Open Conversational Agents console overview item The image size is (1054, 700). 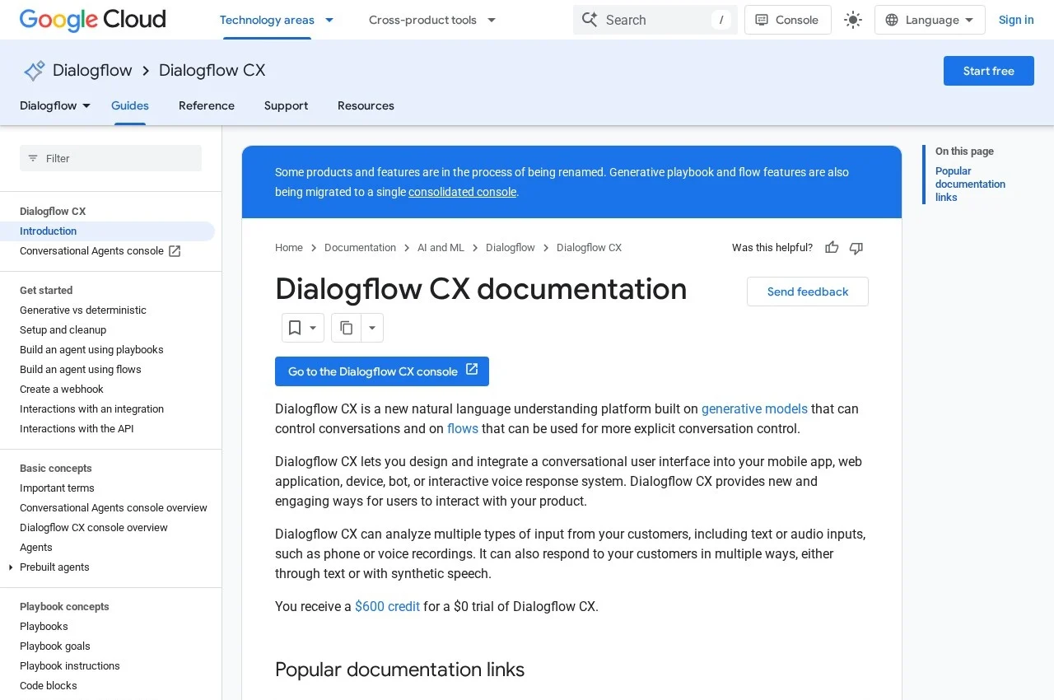pos(114,508)
